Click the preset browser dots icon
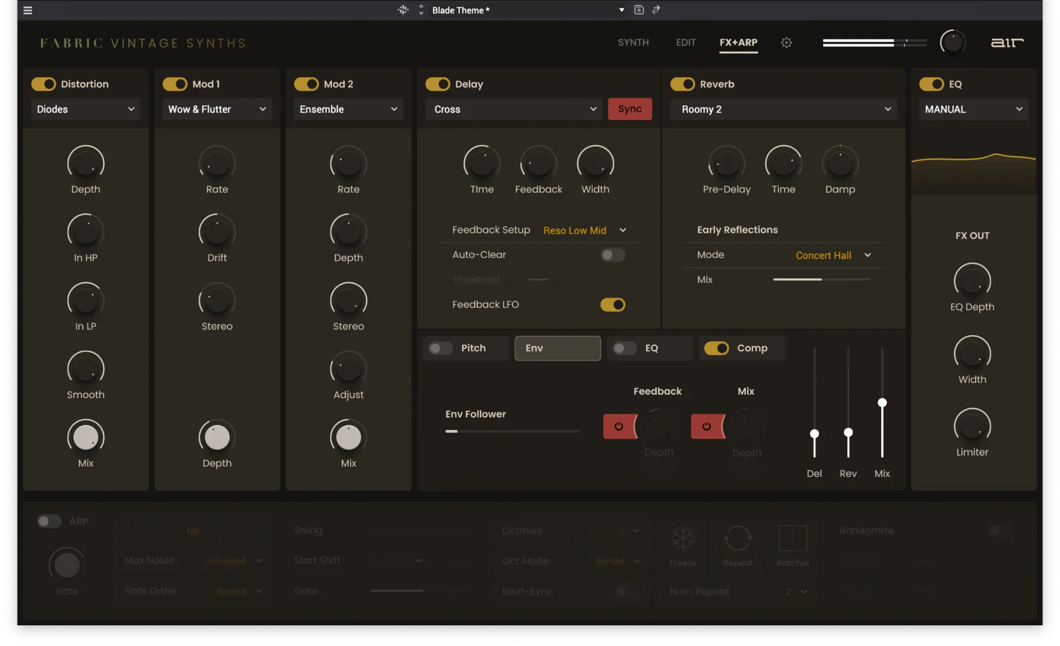This screenshot has width=1060, height=646. [403, 10]
